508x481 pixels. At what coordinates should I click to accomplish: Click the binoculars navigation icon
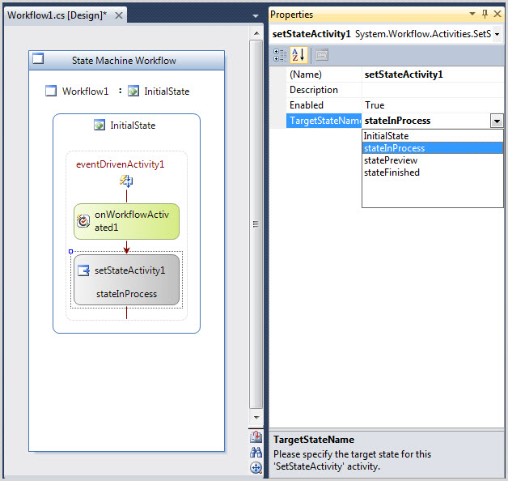pos(256,452)
